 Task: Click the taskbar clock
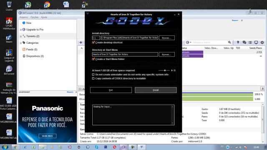point(256,147)
